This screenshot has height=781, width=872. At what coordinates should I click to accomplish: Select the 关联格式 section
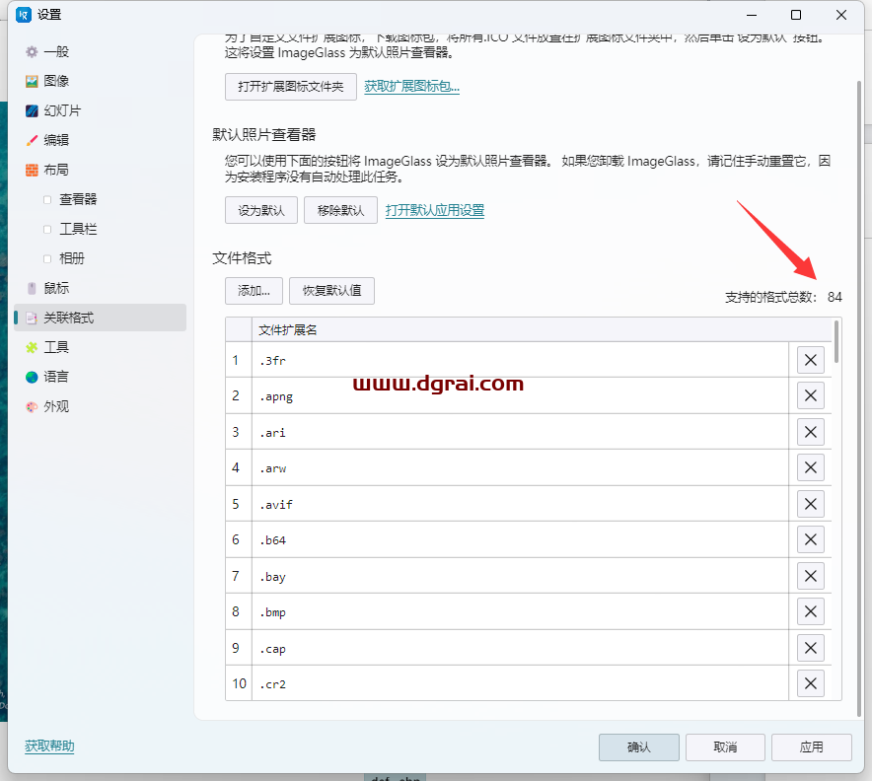pos(100,318)
